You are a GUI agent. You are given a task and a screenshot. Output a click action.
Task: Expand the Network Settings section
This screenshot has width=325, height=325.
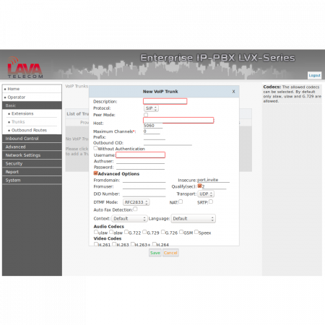pyautogui.click(x=32, y=155)
